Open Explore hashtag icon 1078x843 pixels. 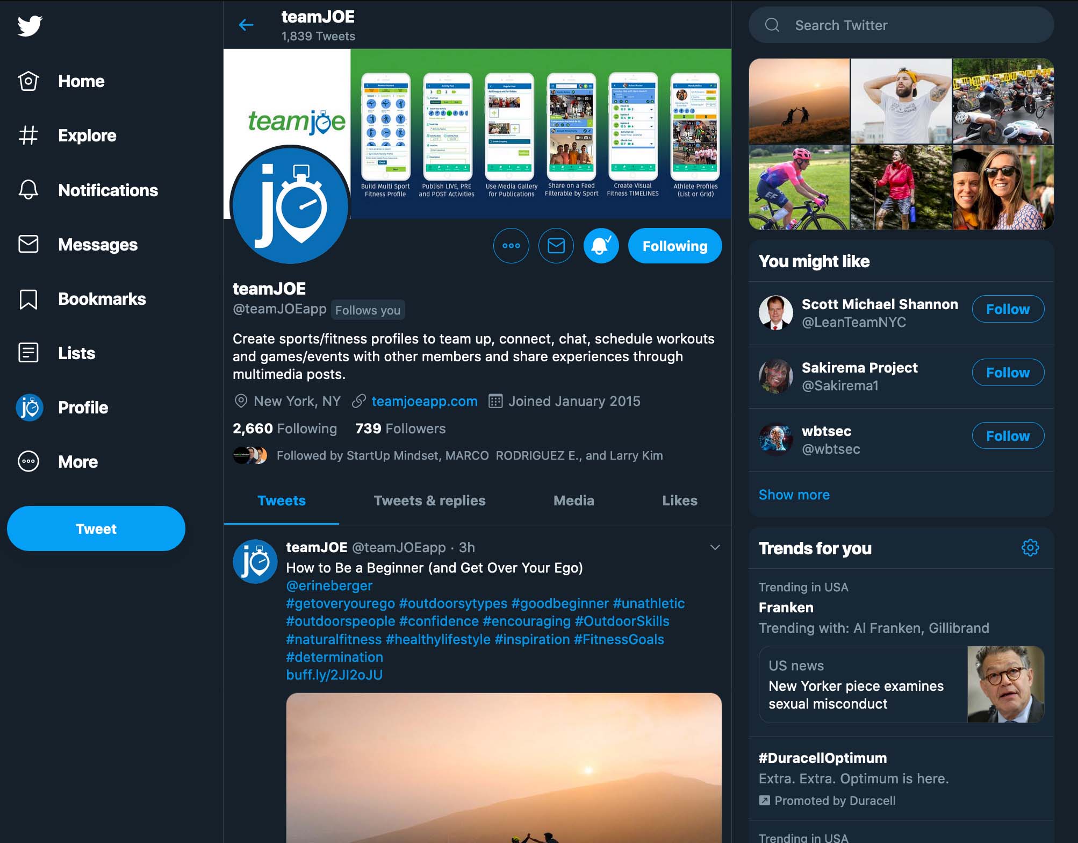pyautogui.click(x=28, y=135)
